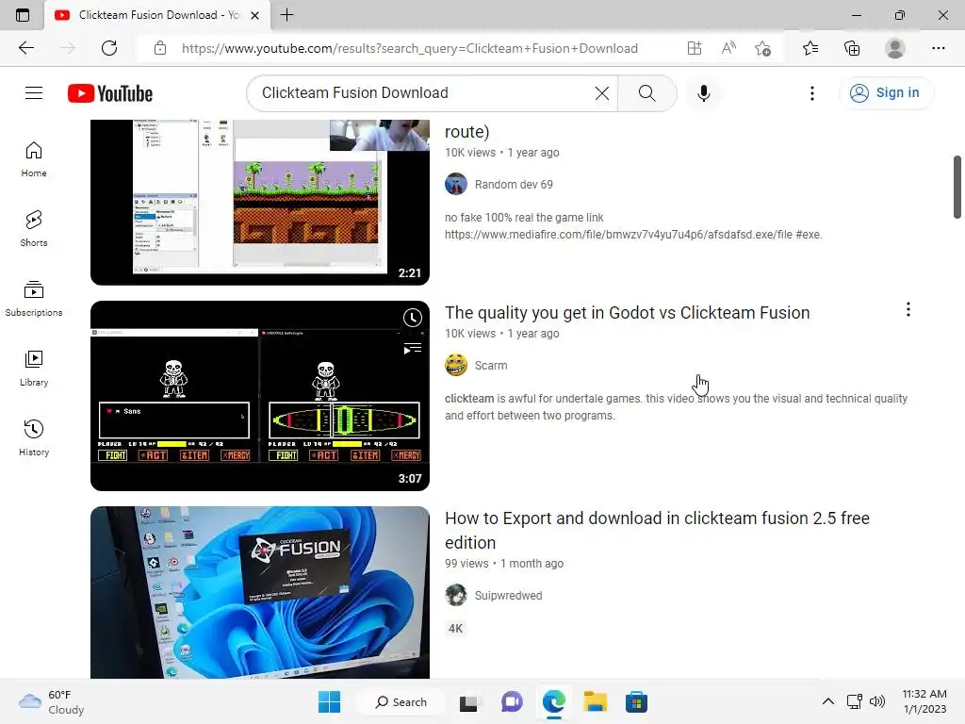Open Library in the sidebar
Image resolution: width=965 pixels, height=724 pixels.
34,369
